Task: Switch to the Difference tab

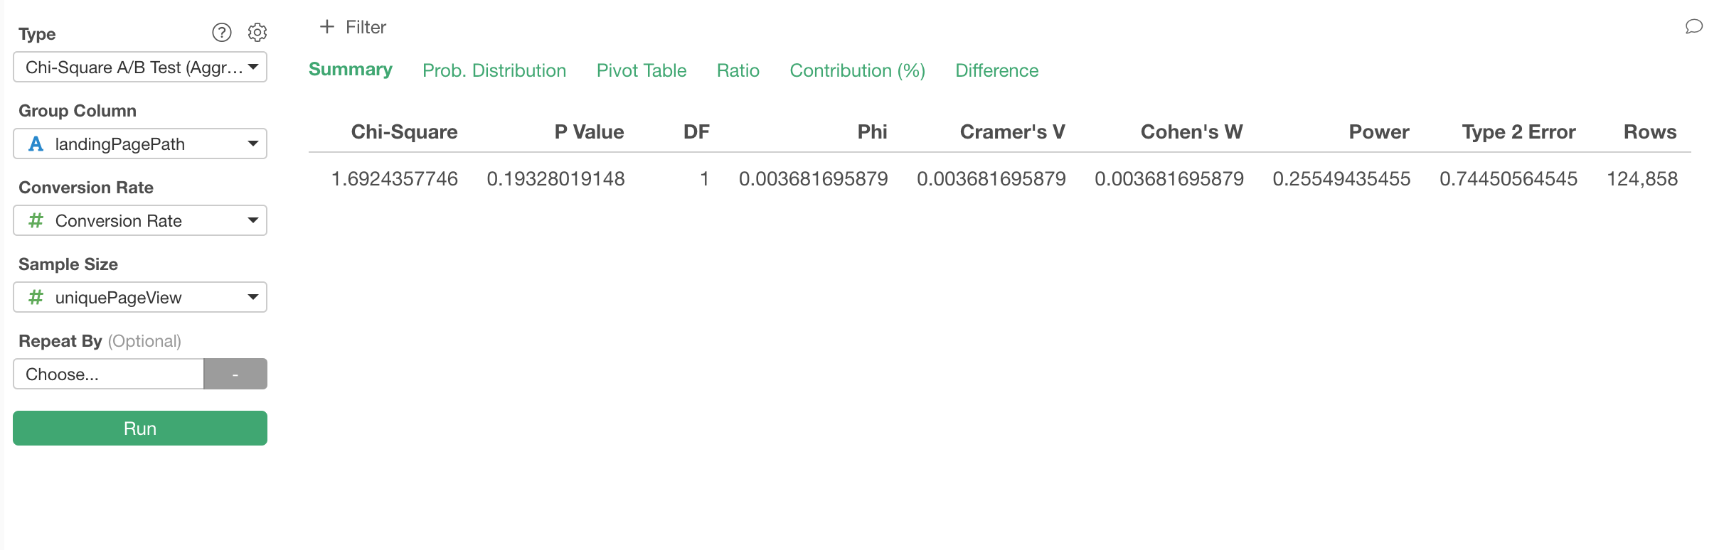Action: [996, 70]
